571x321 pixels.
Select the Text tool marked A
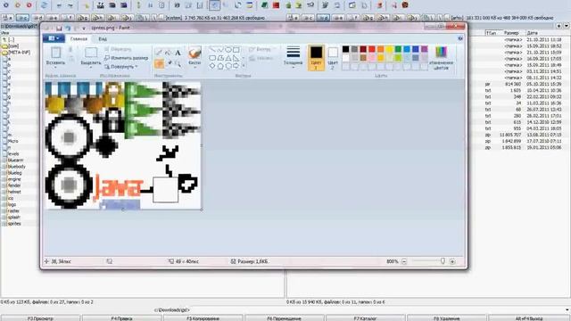click(x=178, y=53)
